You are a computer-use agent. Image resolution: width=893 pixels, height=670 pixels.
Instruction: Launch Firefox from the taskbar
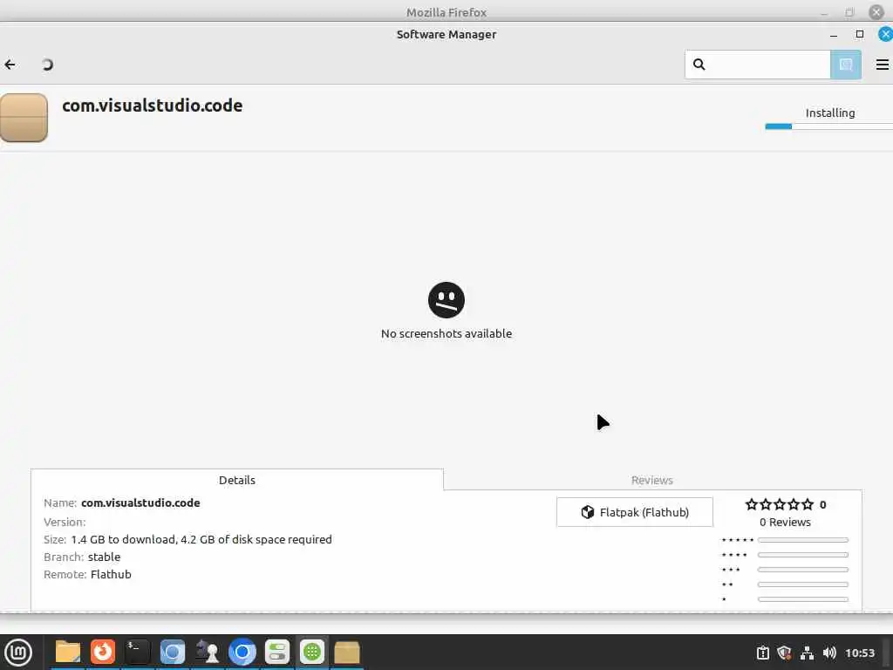coord(103,653)
